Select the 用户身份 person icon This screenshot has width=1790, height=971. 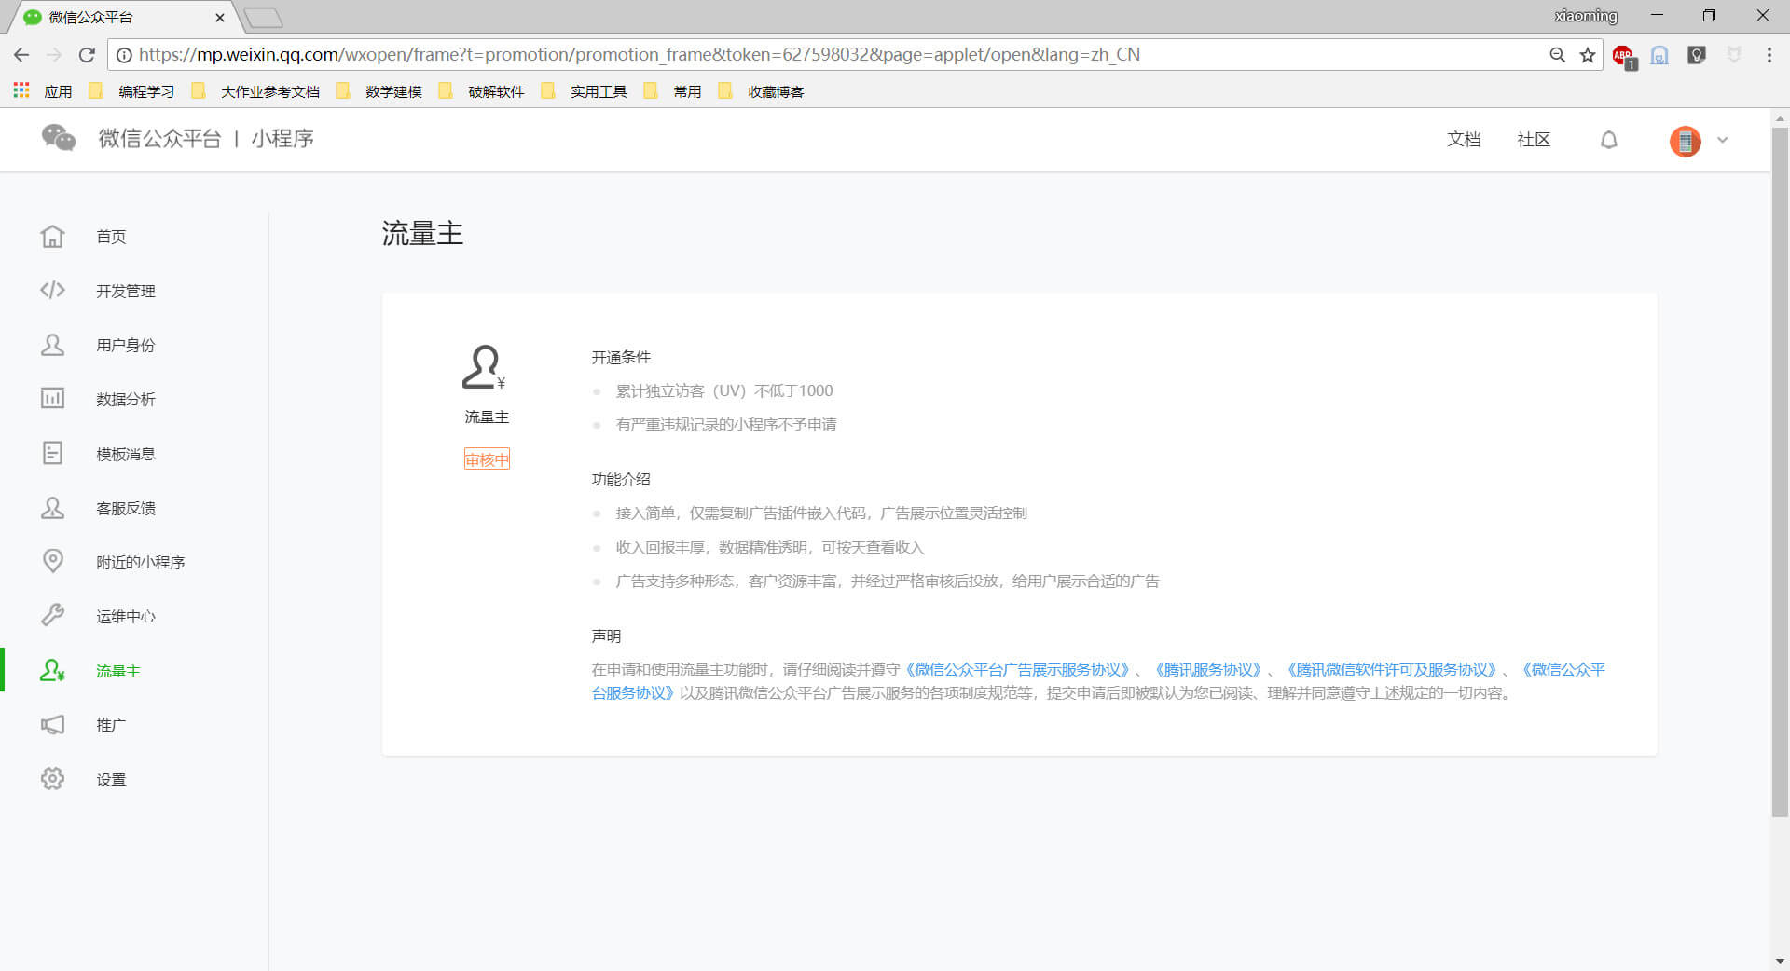click(x=52, y=345)
